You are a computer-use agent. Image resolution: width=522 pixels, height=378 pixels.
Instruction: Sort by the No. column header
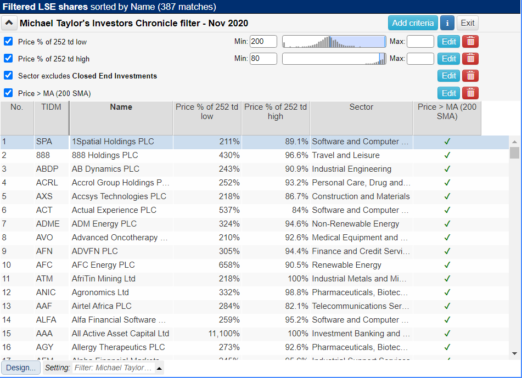[x=17, y=118]
